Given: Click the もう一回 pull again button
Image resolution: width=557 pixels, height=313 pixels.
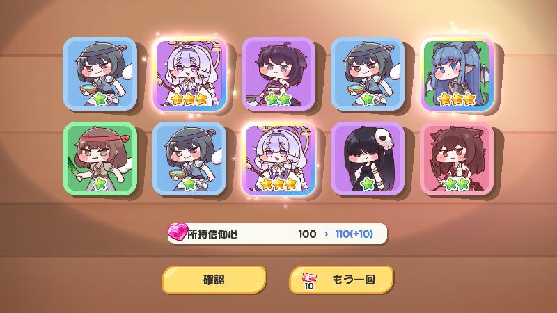Looking at the screenshot, I should (x=341, y=280).
